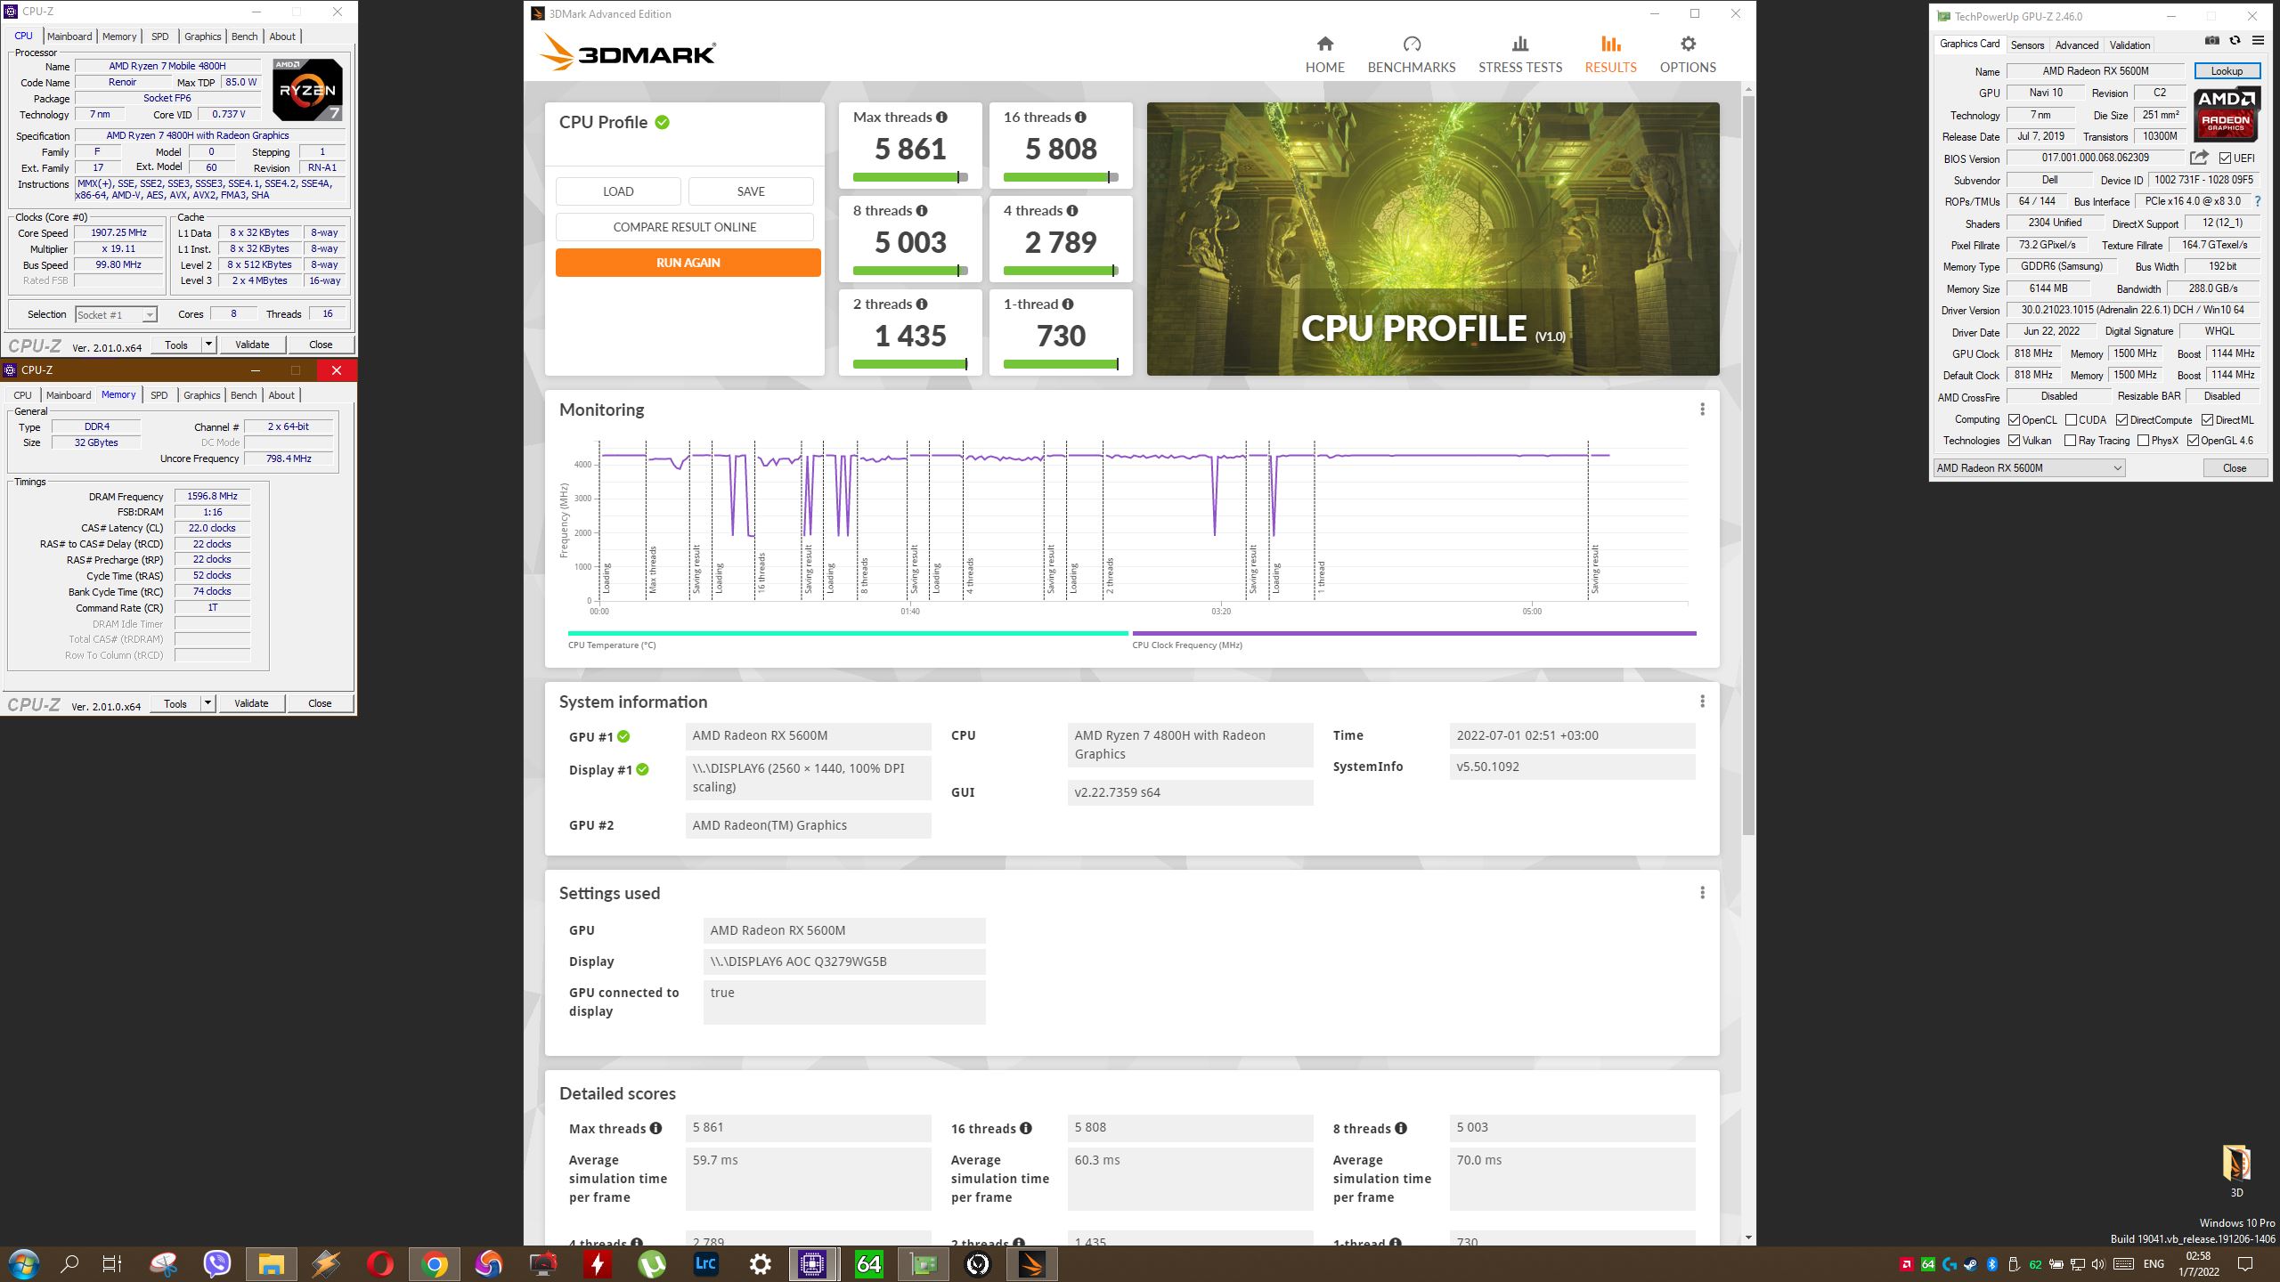Switch to Mainboard tab in top CPU-Z
The width and height of the screenshot is (2280, 1282).
tap(69, 37)
